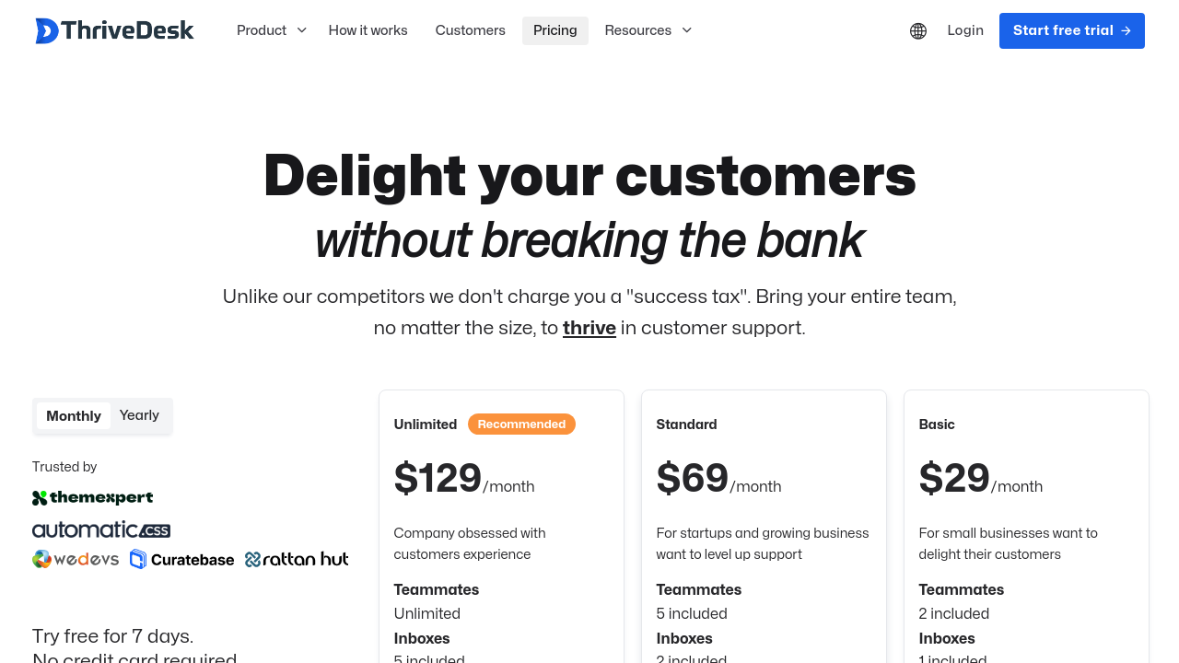
Task: Click the weDevs logo
Action: tap(76, 559)
